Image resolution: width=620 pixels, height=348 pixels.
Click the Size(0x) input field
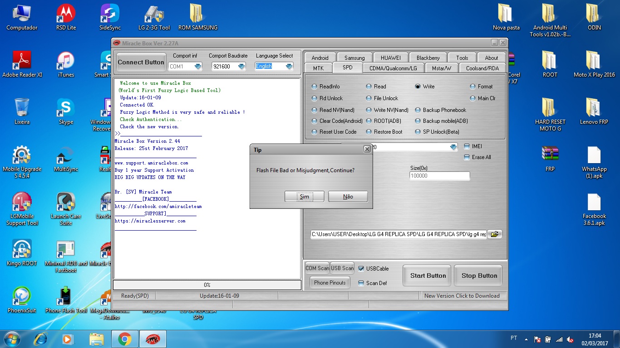pyautogui.click(x=439, y=176)
